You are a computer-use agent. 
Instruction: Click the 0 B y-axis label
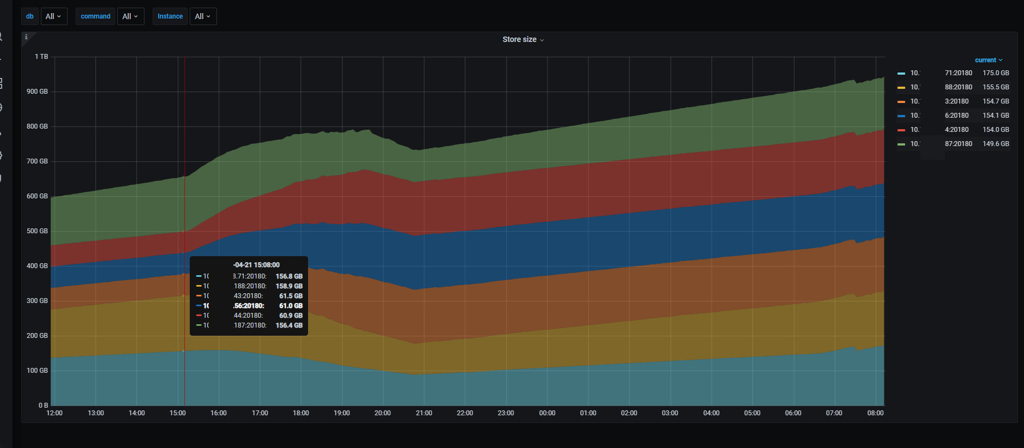coord(43,405)
